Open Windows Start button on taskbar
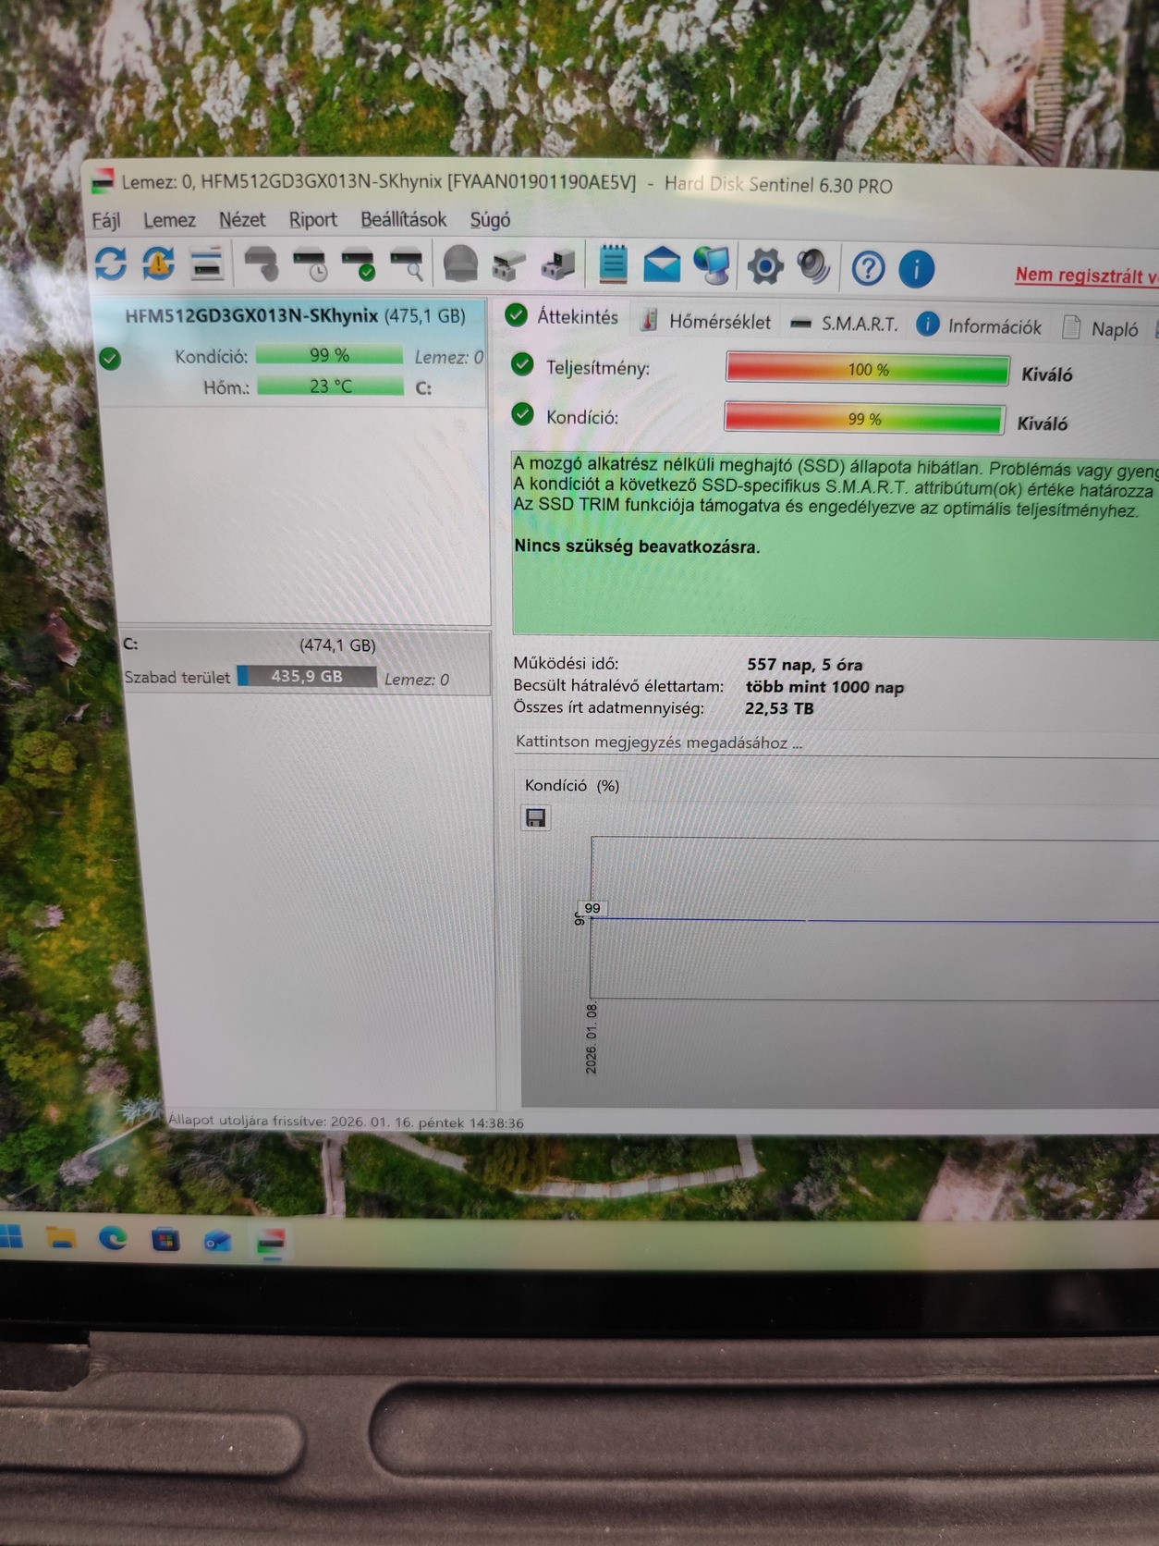The width and height of the screenshot is (1159, 1546). (x=11, y=1235)
